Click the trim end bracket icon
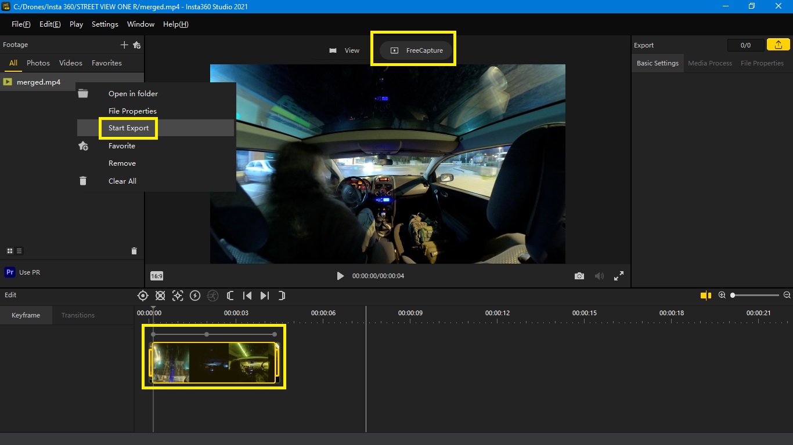Image resolution: width=793 pixels, height=445 pixels. (282, 296)
